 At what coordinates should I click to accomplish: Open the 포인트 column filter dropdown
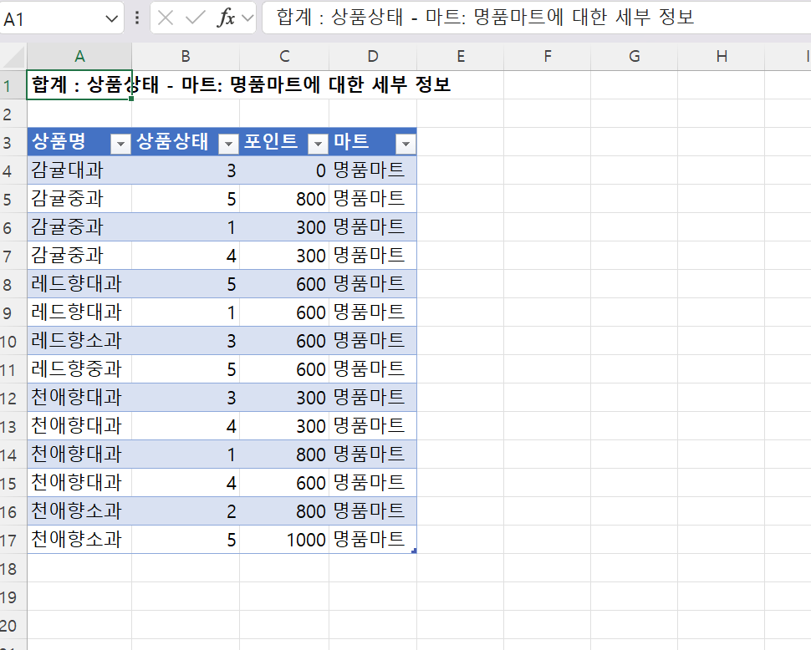coord(318,145)
